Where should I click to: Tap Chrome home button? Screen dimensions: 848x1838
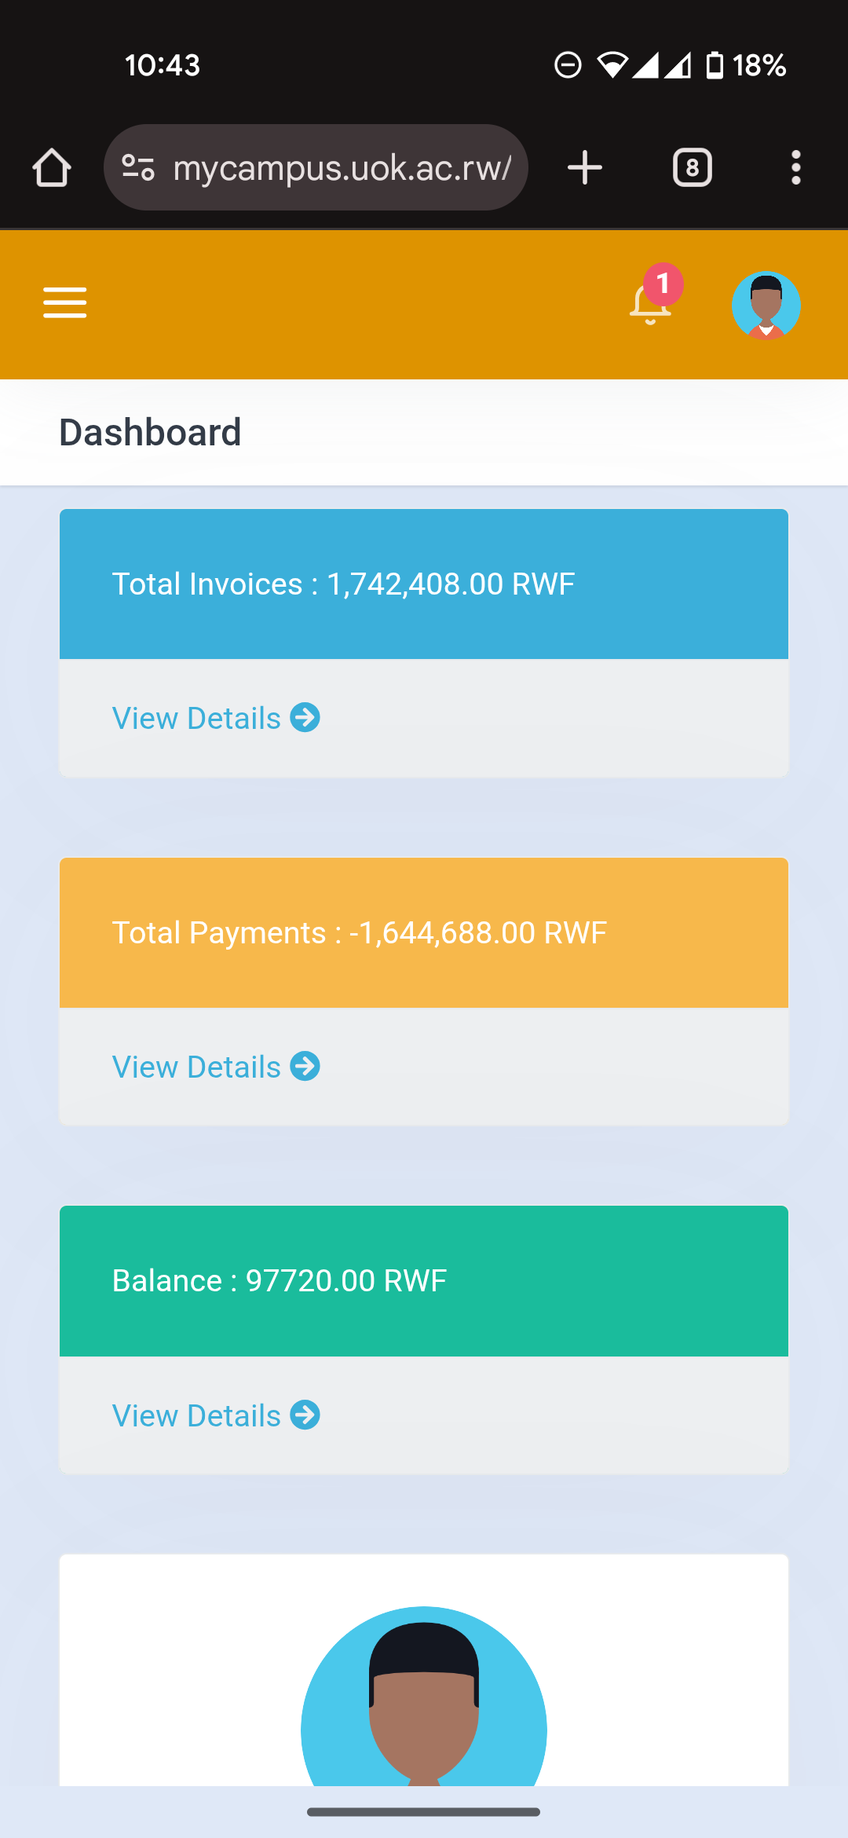click(x=52, y=167)
